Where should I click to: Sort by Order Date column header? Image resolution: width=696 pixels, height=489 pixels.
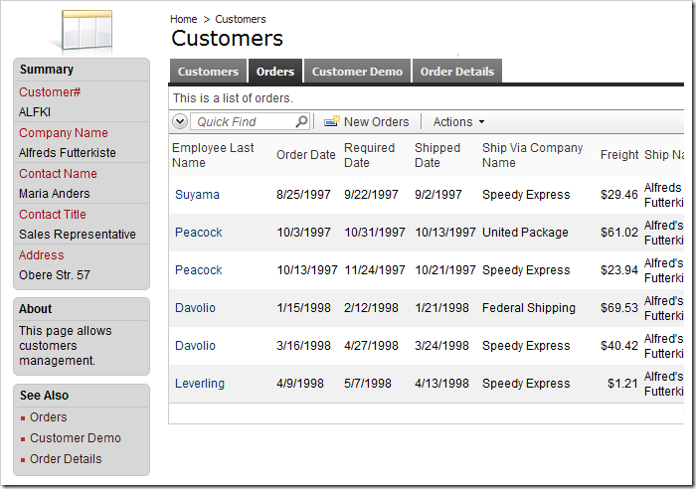pyautogui.click(x=306, y=155)
